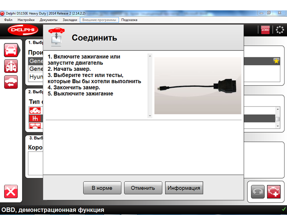Click the dotted circle icon in header
Viewport: 287px width, 215px height.
pos(280,30)
